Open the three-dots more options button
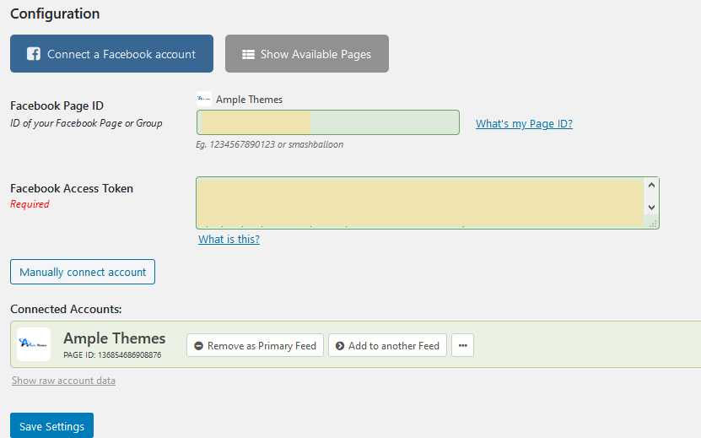This screenshot has height=438, width=701. click(x=462, y=346)
